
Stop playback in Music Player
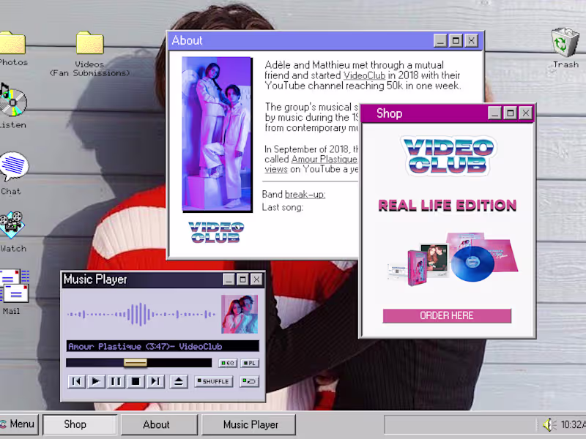point(136,381)
